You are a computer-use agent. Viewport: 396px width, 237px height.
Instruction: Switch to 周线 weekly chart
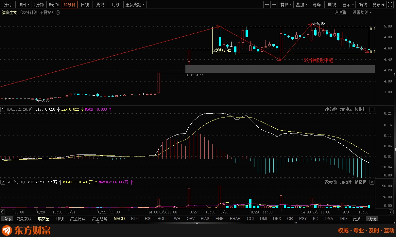100,5
